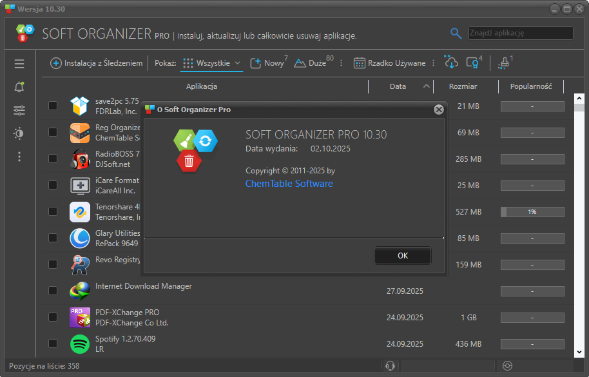This screenshot has height=377, width=589.
Task: Open ChemTable Software link
Action: [x=289, y=184]
